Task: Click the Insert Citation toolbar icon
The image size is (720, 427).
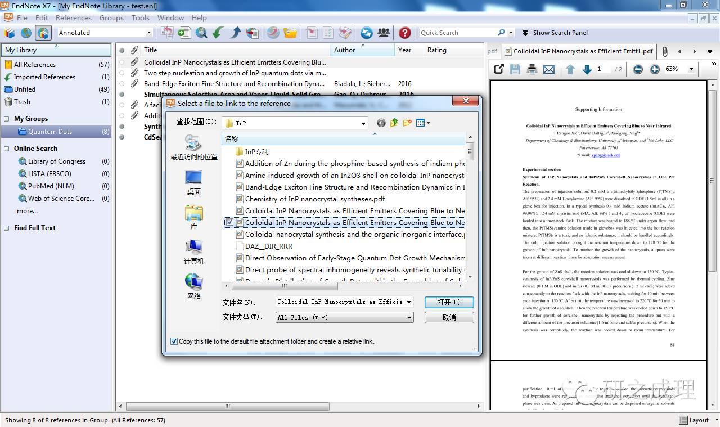Action: coord(311,33)
